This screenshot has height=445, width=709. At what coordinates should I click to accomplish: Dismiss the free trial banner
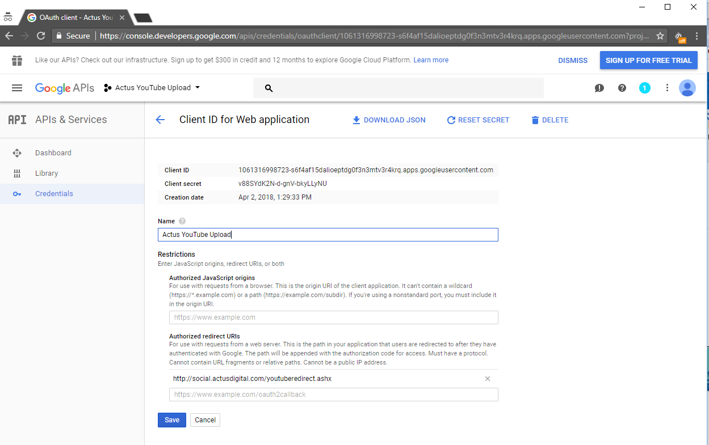(573, 60)
